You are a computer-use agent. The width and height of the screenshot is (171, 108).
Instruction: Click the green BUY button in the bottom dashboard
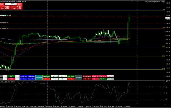(11, 76)
